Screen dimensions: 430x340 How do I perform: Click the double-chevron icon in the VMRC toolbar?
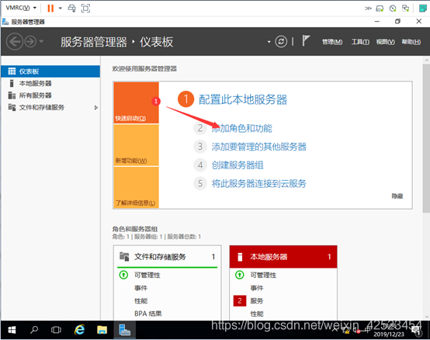368,9
